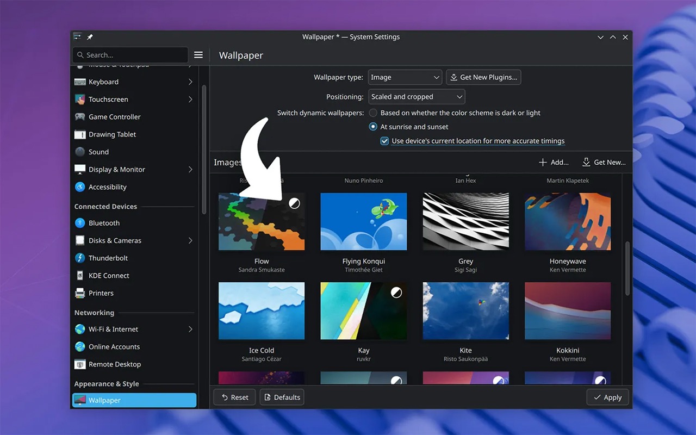The width and height of the screenshot is (696, 435).
Task: Click the 'Risto Saukonpää' author under Kite
Action: pyautogui.click(x=466, y=359)
